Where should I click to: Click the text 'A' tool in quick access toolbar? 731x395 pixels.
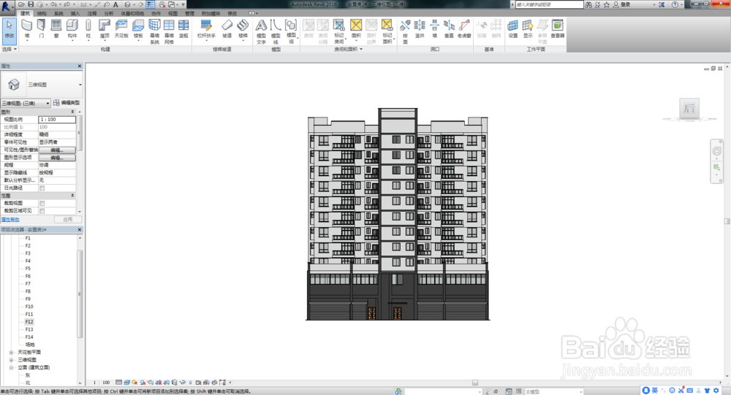(x=115, y=4)
